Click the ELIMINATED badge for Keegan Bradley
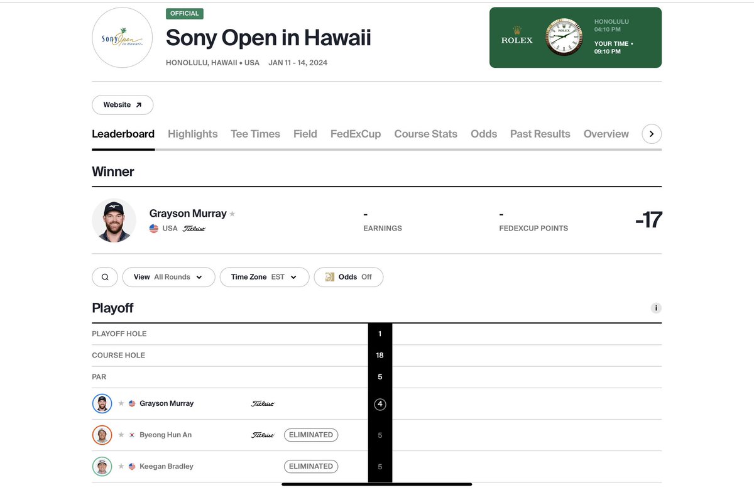 [311, 466]
